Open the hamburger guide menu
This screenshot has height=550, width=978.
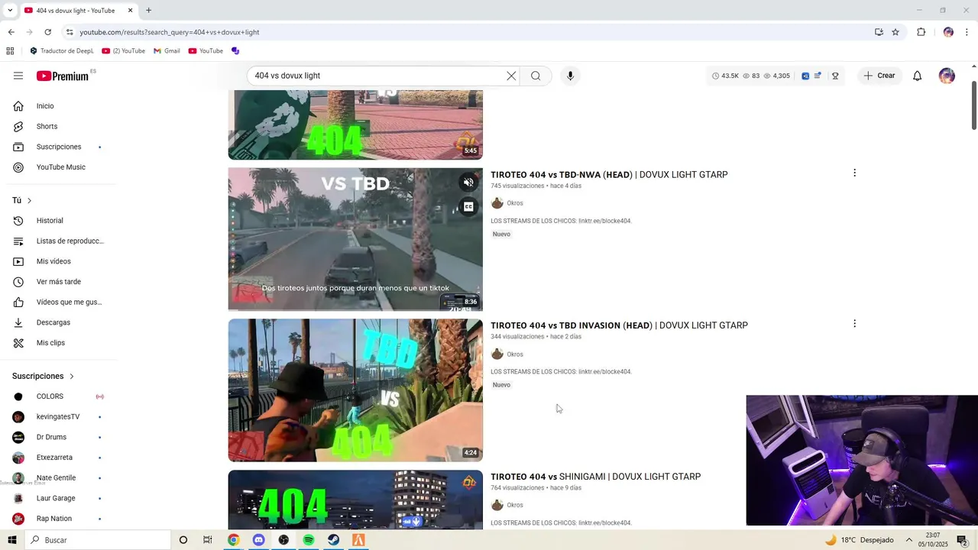point(18,76)
